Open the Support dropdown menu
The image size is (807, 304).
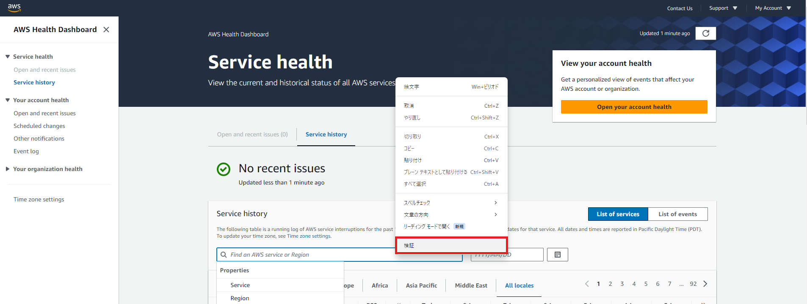click(723, 8)
